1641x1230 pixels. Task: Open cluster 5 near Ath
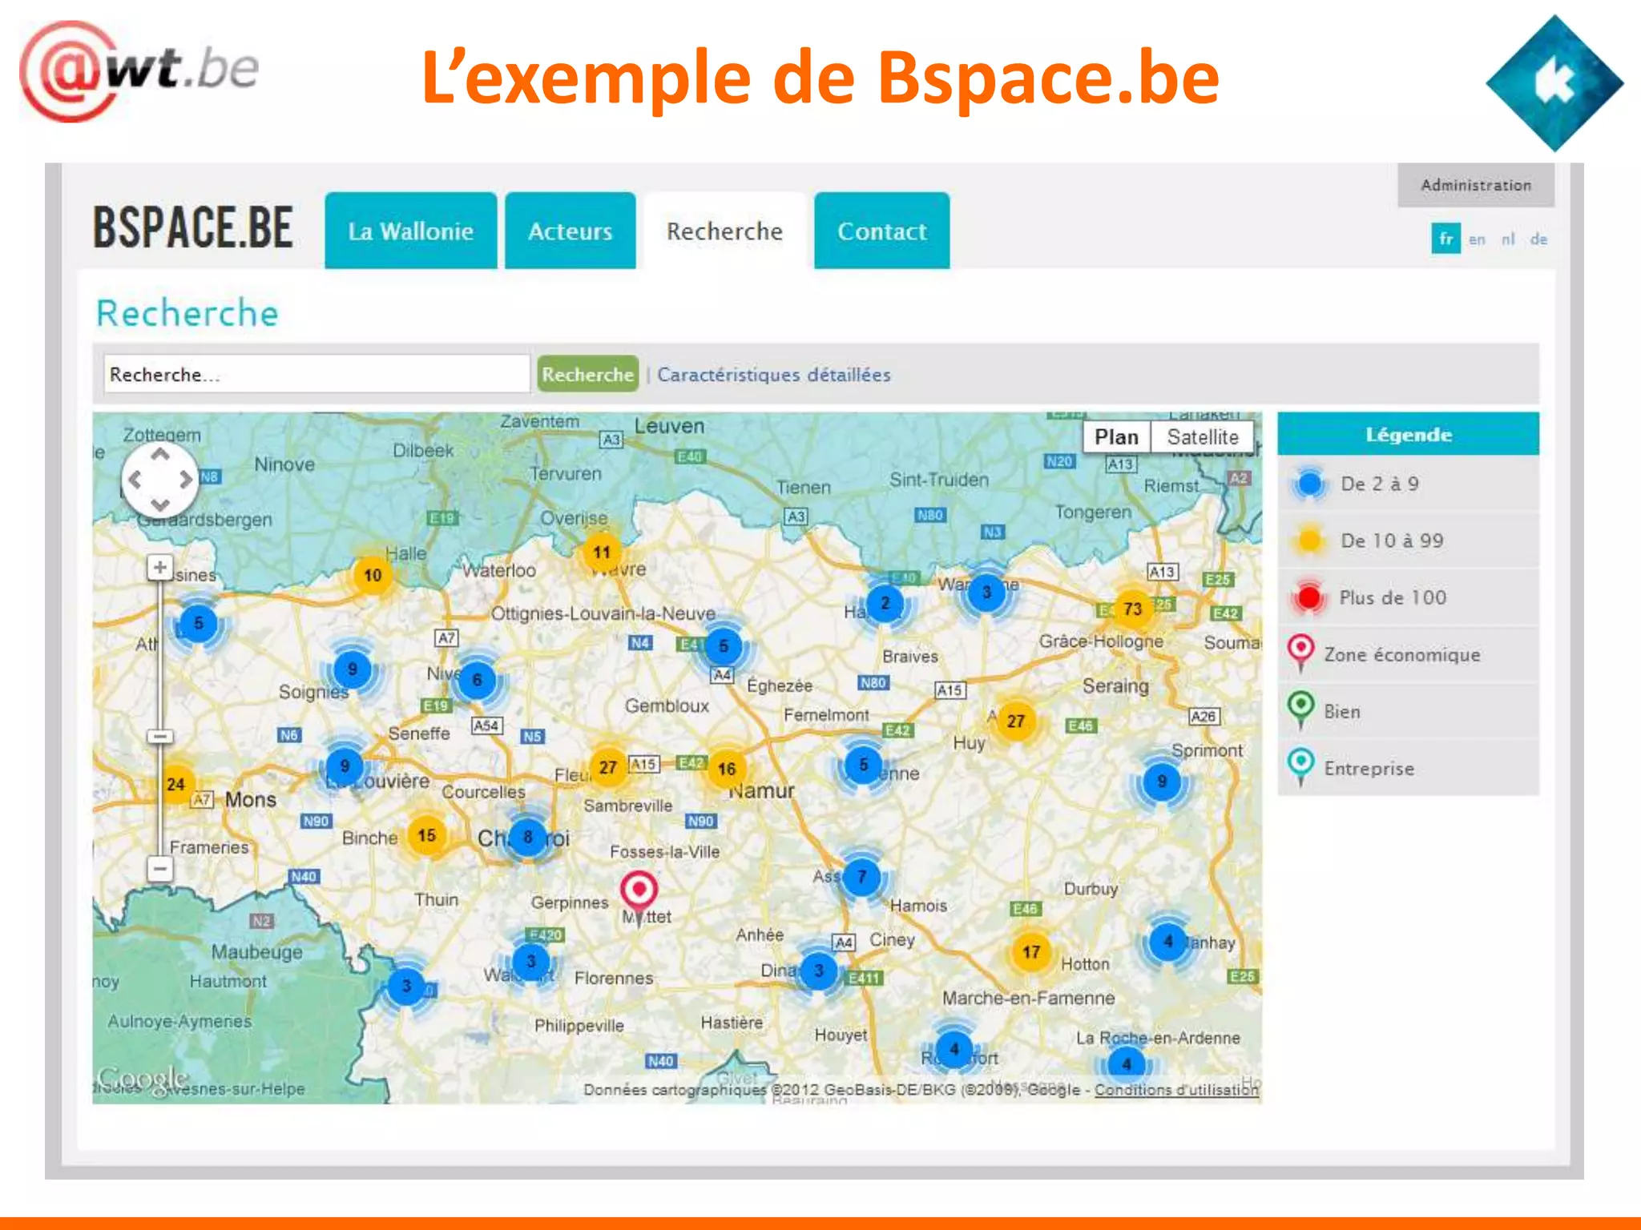(199, 622)
